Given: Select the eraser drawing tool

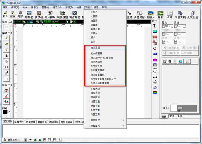Looking at the screenshot, I should [x=6, y=44].
